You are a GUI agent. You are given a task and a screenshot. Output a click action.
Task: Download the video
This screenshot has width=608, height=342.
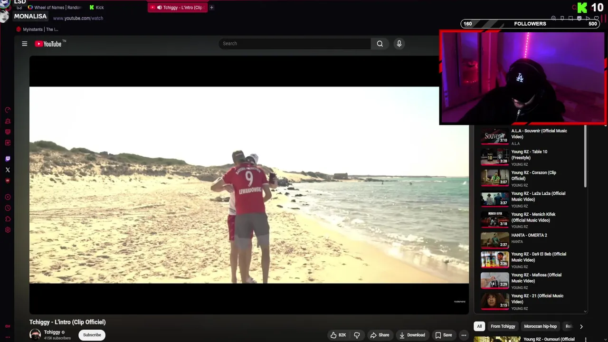[412, 335]
